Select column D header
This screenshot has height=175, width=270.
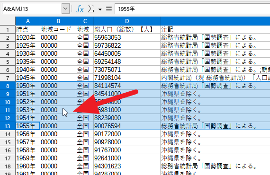(127, 21)
